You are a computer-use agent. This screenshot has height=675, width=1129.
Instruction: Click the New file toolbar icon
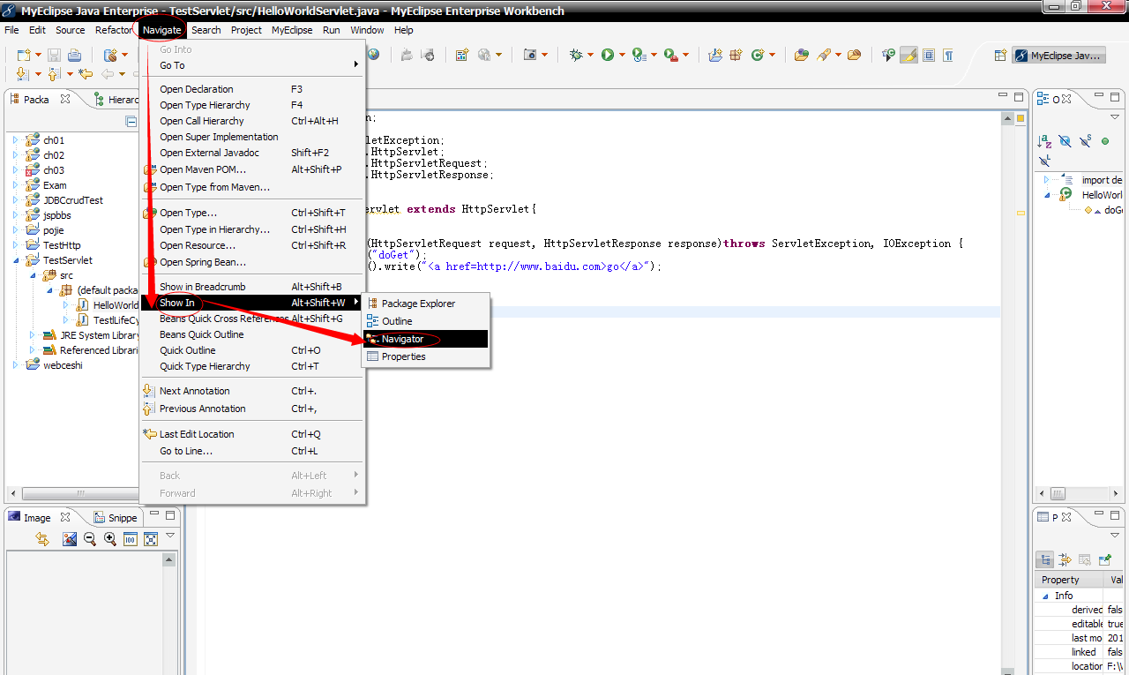coord(23,55)
